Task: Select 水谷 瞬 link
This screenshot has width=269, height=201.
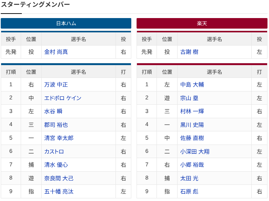Action: [53, 111]
